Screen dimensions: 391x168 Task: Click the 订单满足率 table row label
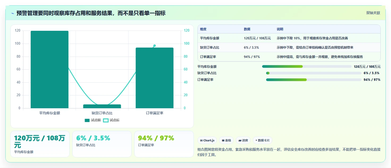208,57
